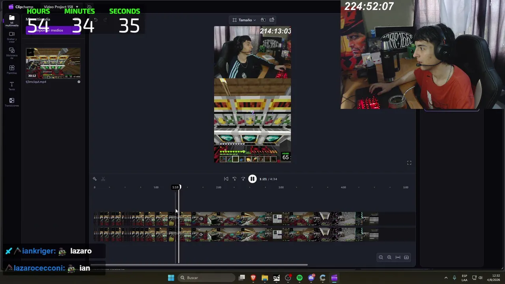Click the system tray microphone icon
505x284 pixels.
pyautogui.click(x=454, y=278)
